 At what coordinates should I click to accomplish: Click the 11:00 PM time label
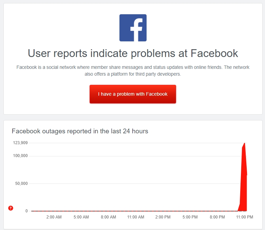pyautogui.click(x=244, y=217)
